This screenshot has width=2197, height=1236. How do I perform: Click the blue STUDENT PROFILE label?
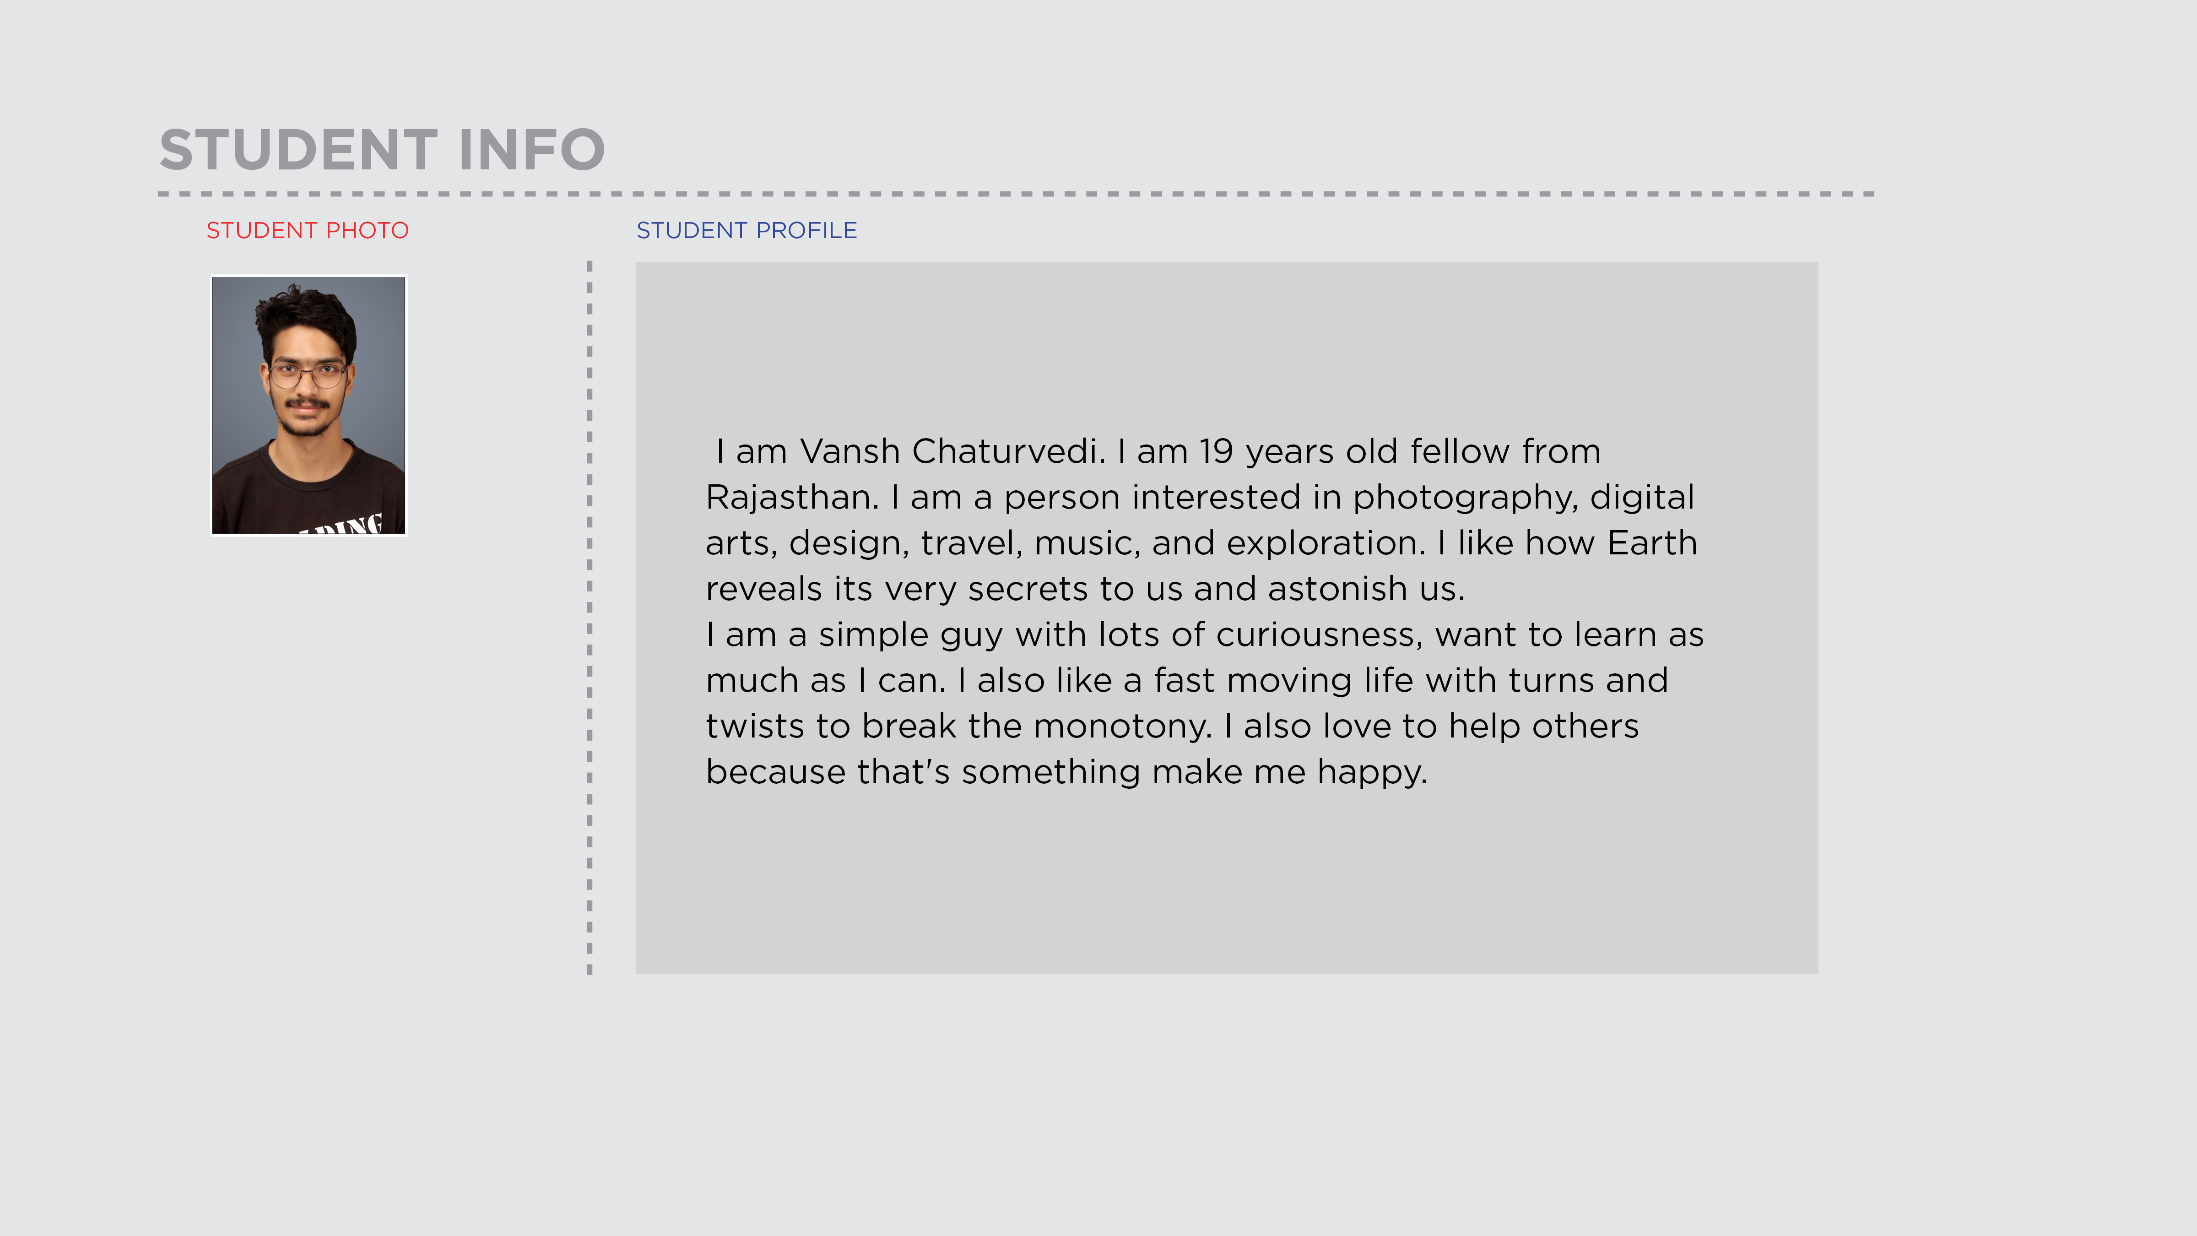pyautogui.click(x=746, y=230)
